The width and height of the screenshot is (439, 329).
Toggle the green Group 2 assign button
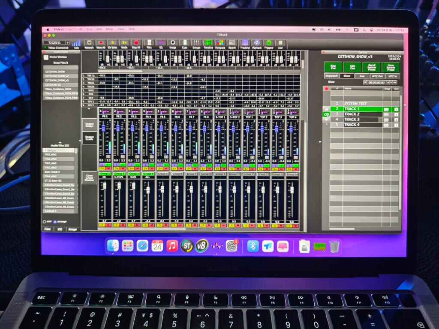(119, 174)
